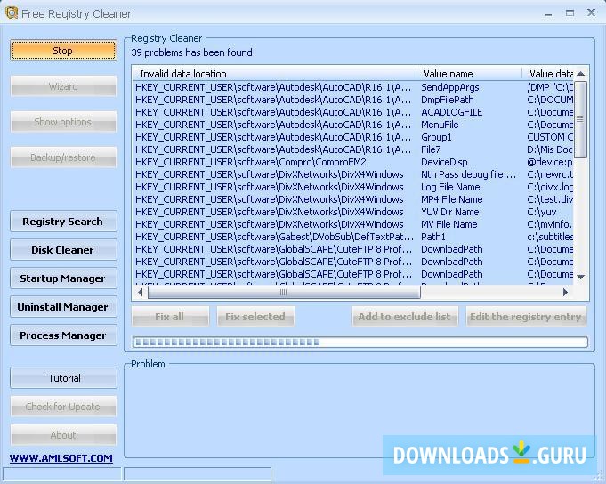Screen dimensions: 606x484
Task: Click the c:\subtitles value data
Action: point(550,237)
